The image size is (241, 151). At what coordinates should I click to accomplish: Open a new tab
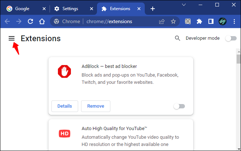(x=153, y=8)
